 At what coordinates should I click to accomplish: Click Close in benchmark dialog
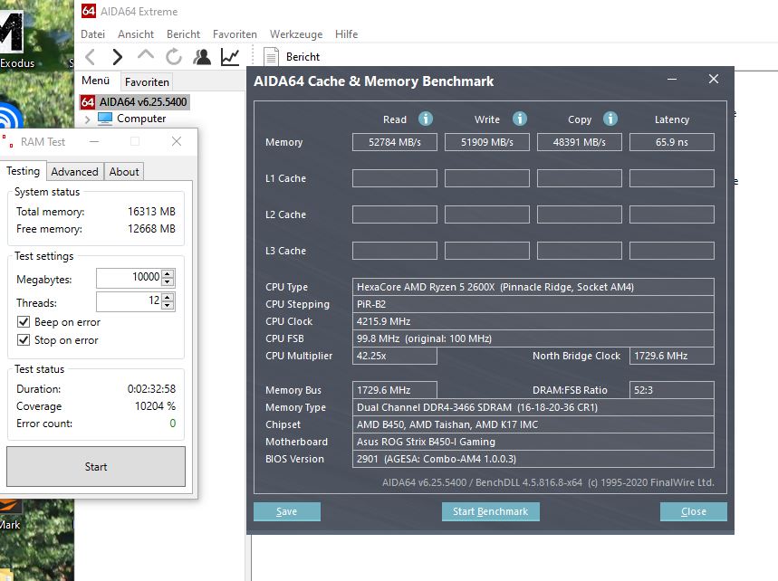(x=693, y=511)
